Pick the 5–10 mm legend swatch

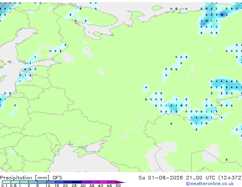[x=42, y=182]
